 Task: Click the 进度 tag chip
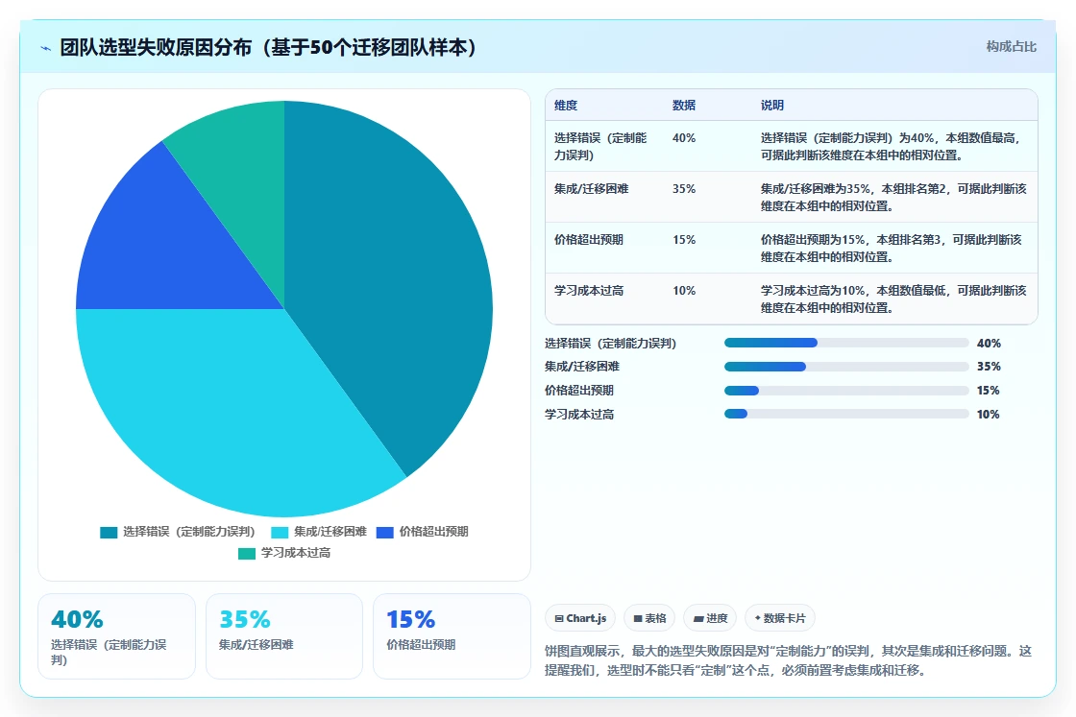710,618
